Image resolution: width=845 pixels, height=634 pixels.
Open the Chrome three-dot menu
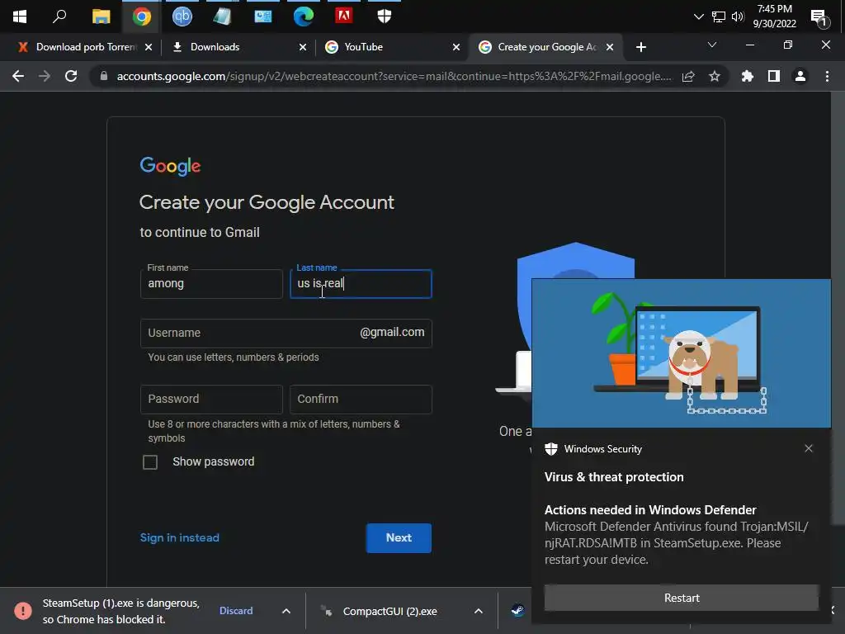click(x=827, y=77)
